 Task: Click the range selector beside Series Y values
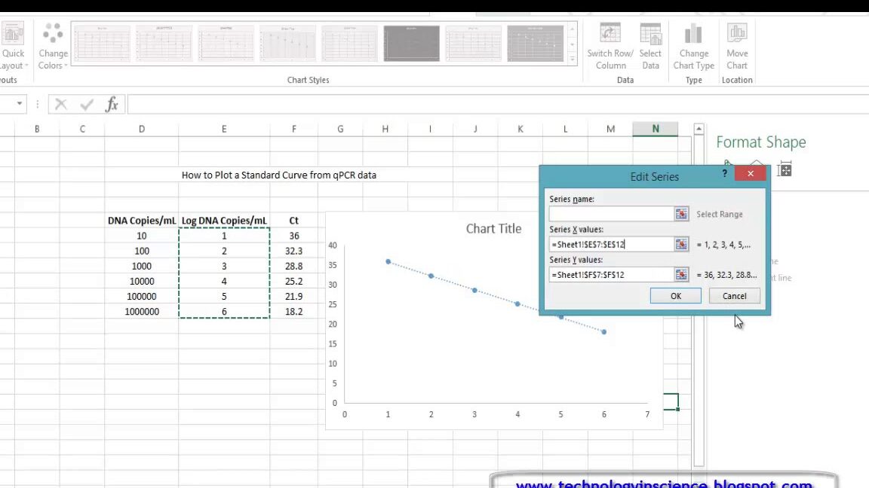pos(681,274)
